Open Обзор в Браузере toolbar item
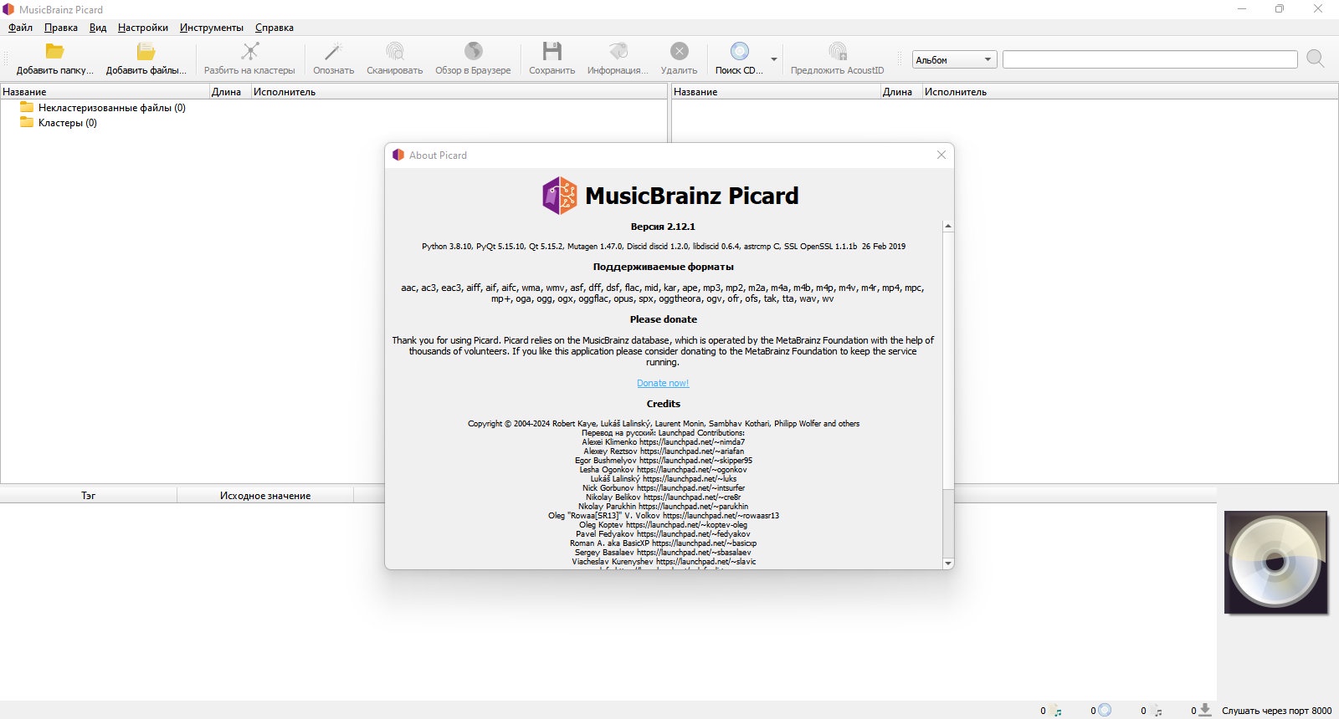Viewport: 1339px width, 719px height. point(473,59)
